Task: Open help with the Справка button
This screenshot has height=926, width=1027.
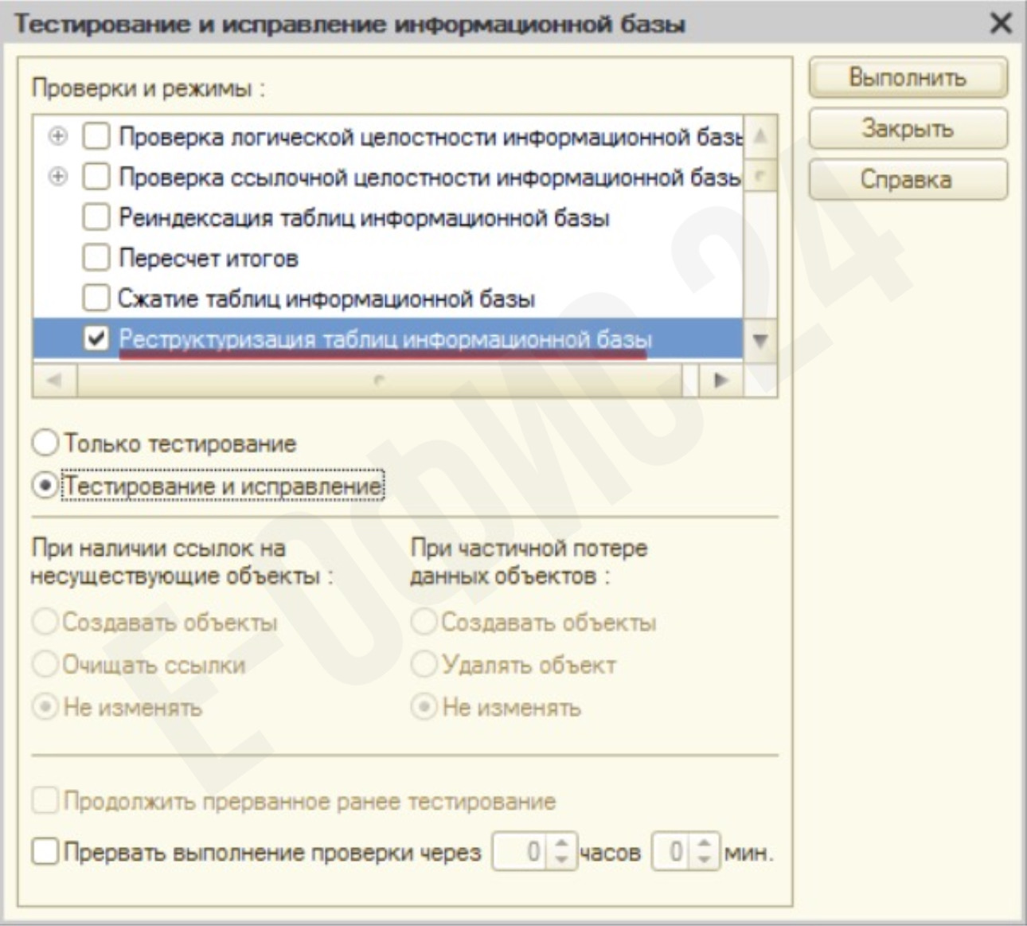Action: (x=908, y=179)
